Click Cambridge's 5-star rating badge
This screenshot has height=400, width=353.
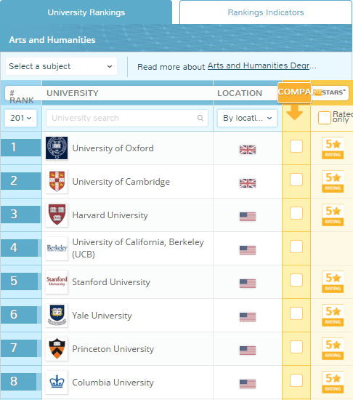click(x=333, y=181)
